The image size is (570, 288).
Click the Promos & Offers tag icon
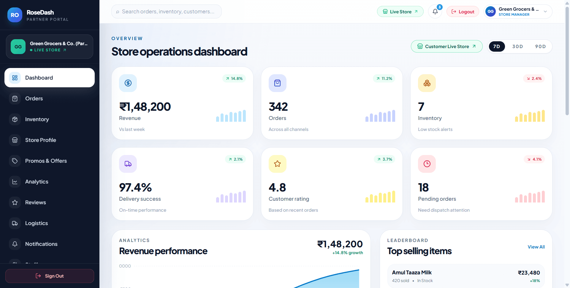click(x=15, y=161)
